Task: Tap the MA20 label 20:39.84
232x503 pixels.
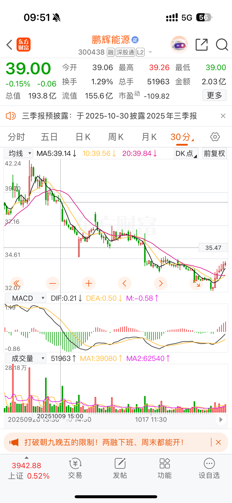Action: coord(140,153)
